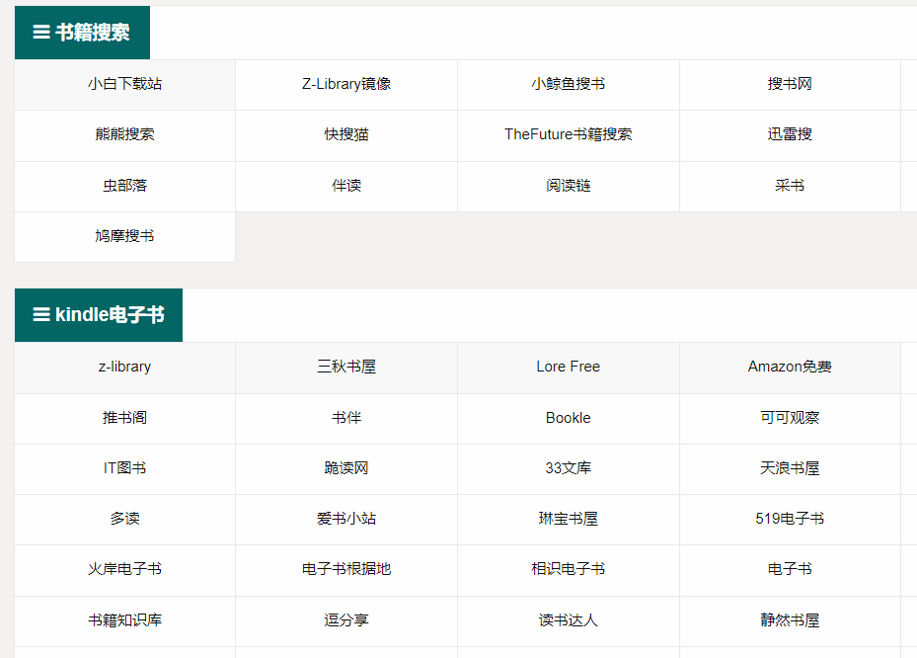Open the 小白下载站 link
Image resolution: width=917 pixels, height=658 pixels.
click(x=124, y=84)
